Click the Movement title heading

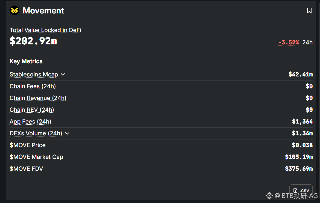coord(43,11)
